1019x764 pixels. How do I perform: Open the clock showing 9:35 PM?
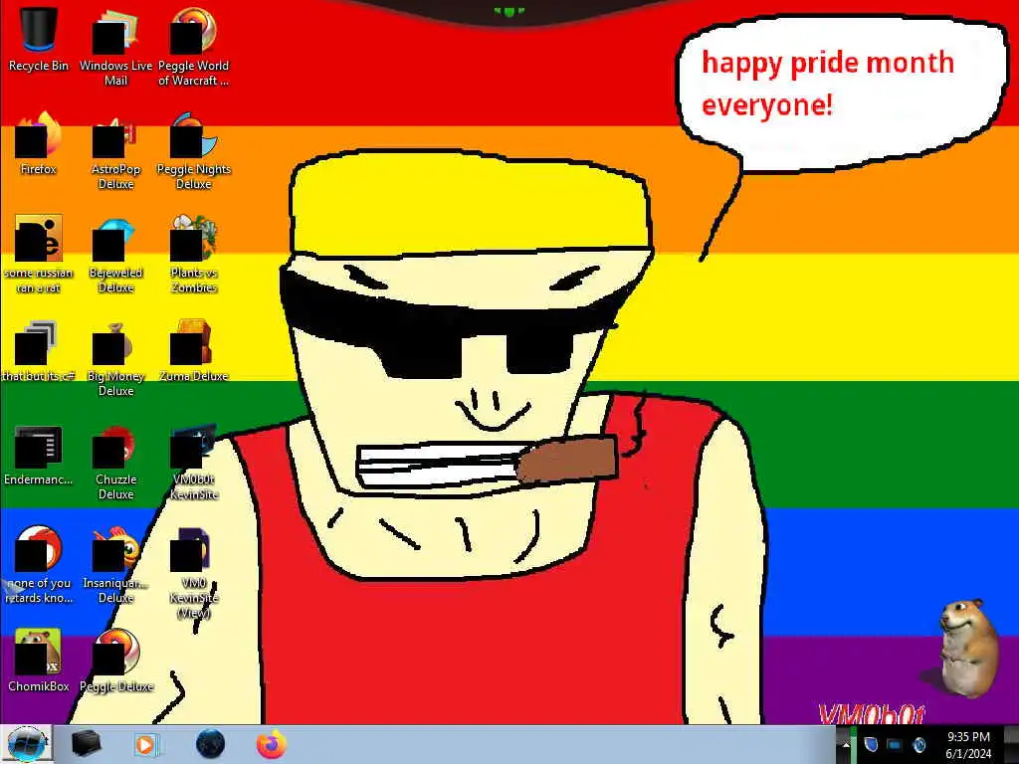968,744
